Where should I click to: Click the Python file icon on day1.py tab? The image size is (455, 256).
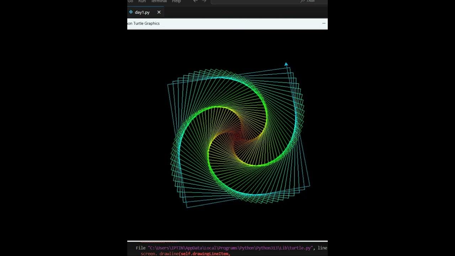coord(131,12)
